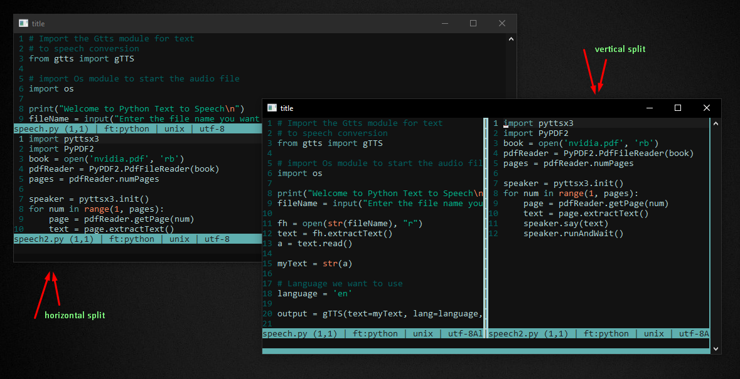Click the up arrow of the front window's scrollbar
Image resolution: width=740 pixels, height=379 pixels.
pyautogui.click(x=716, y=123)
